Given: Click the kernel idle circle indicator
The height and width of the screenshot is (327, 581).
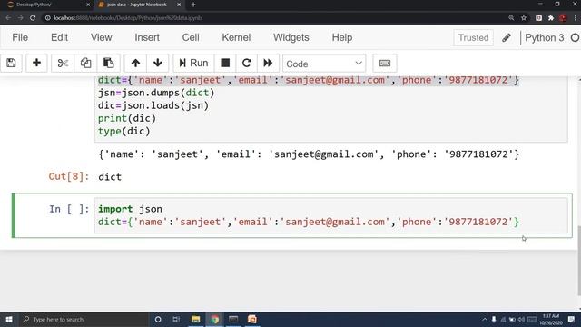Looking at the screenshot, I should pos(575,37).
